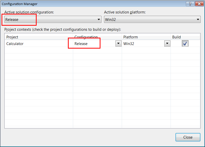Click the Close button
Screen dimensions: 205x147
click(188, 137)
